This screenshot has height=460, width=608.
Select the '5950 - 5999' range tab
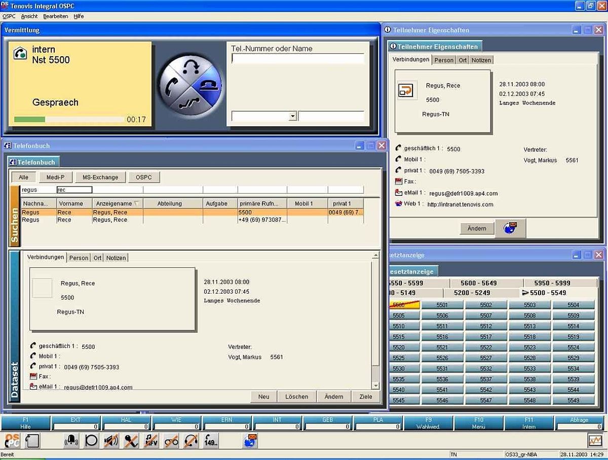(552, 283)
